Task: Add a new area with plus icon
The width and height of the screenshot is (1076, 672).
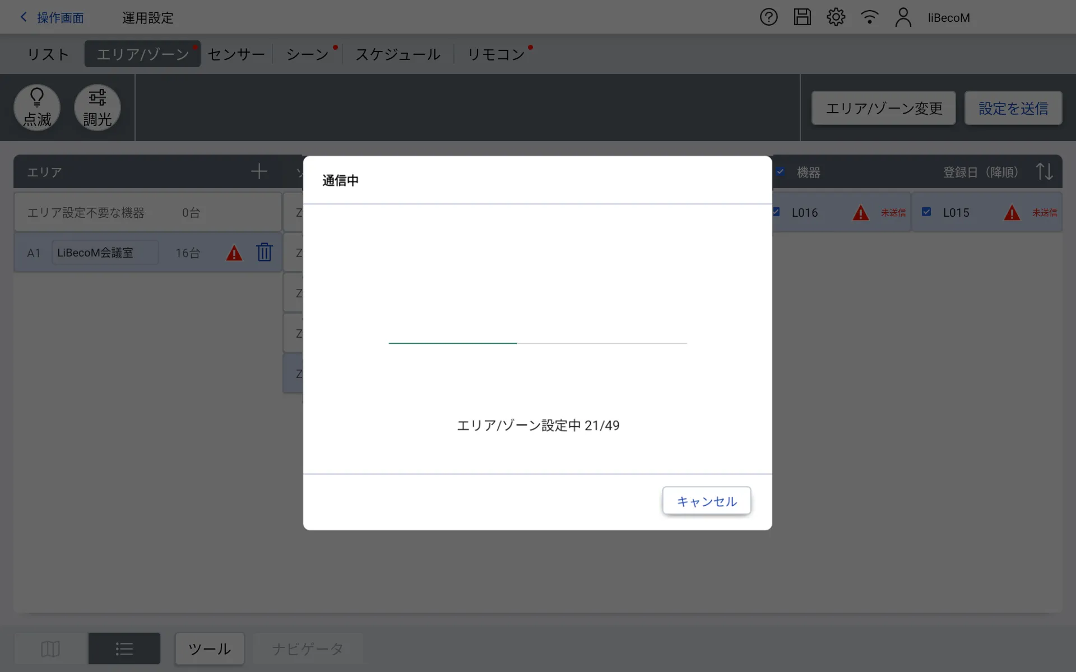Action: pos(259,171)
